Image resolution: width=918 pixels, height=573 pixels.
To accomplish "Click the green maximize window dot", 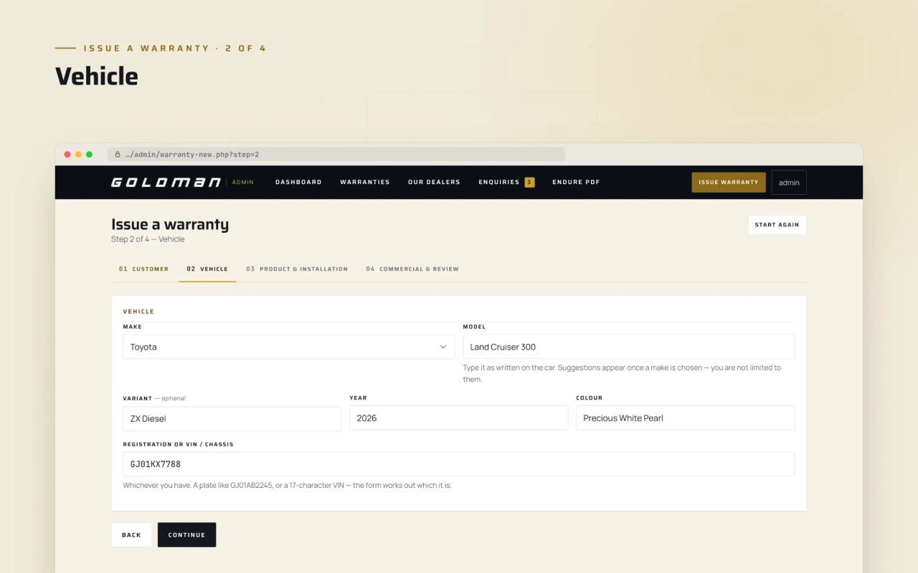I will [89, 154].
